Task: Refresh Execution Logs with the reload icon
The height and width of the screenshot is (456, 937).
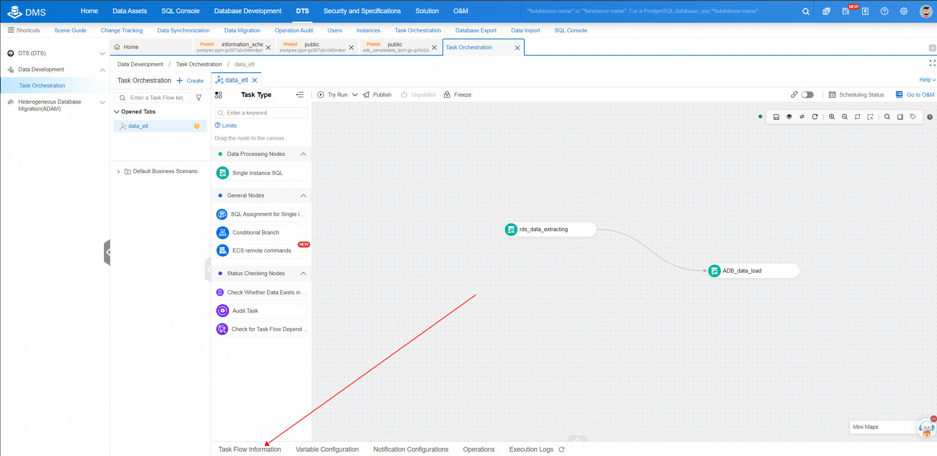Action: 561,449
